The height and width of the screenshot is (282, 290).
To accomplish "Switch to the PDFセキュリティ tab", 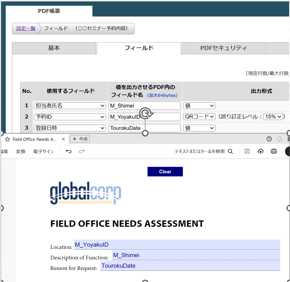I will click(x=224, y=48).
